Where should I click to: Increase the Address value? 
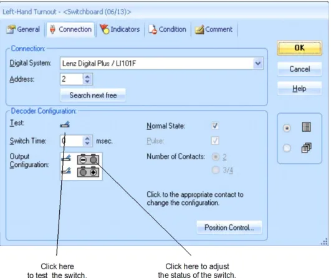click(x=87, y=77)
